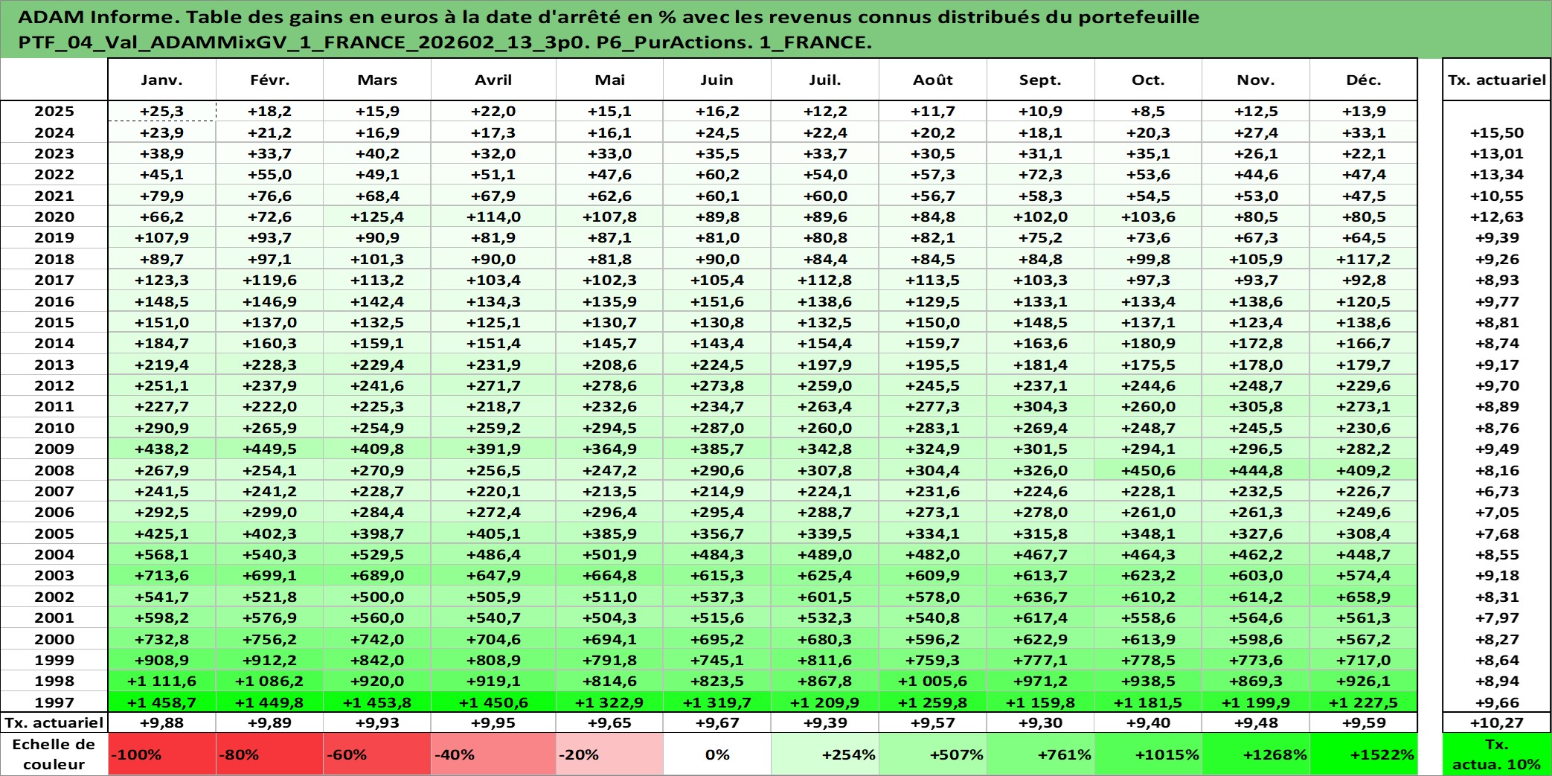
Task: Click bottom actuarial rate +9,95 for Avril
Action: [x=493, y=722]
